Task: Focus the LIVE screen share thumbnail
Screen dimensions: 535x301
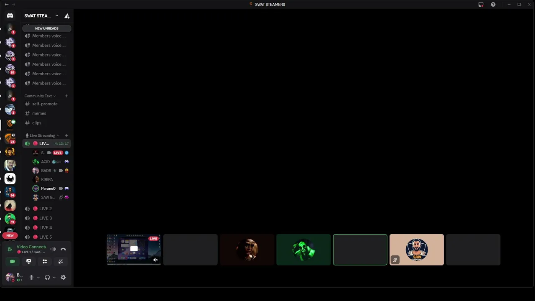Action: pyautogui.click(x=134, y=250)
